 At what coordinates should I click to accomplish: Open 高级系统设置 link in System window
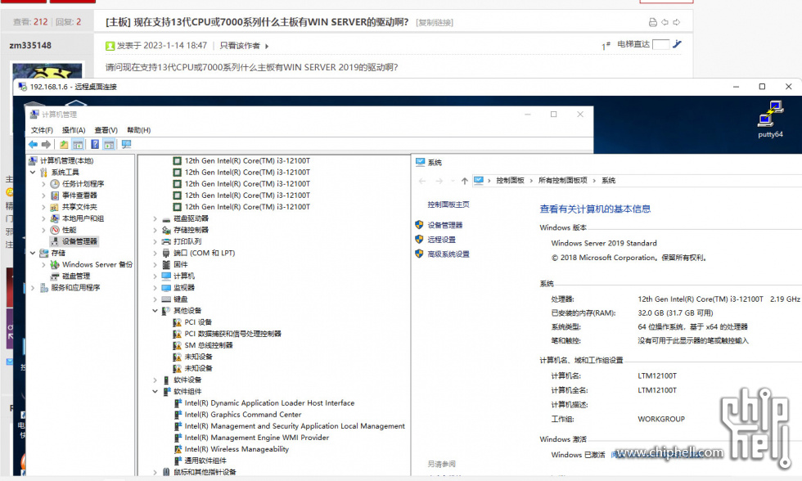point(448,254)
